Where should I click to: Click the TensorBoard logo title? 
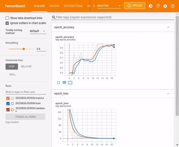click(15, 6)
